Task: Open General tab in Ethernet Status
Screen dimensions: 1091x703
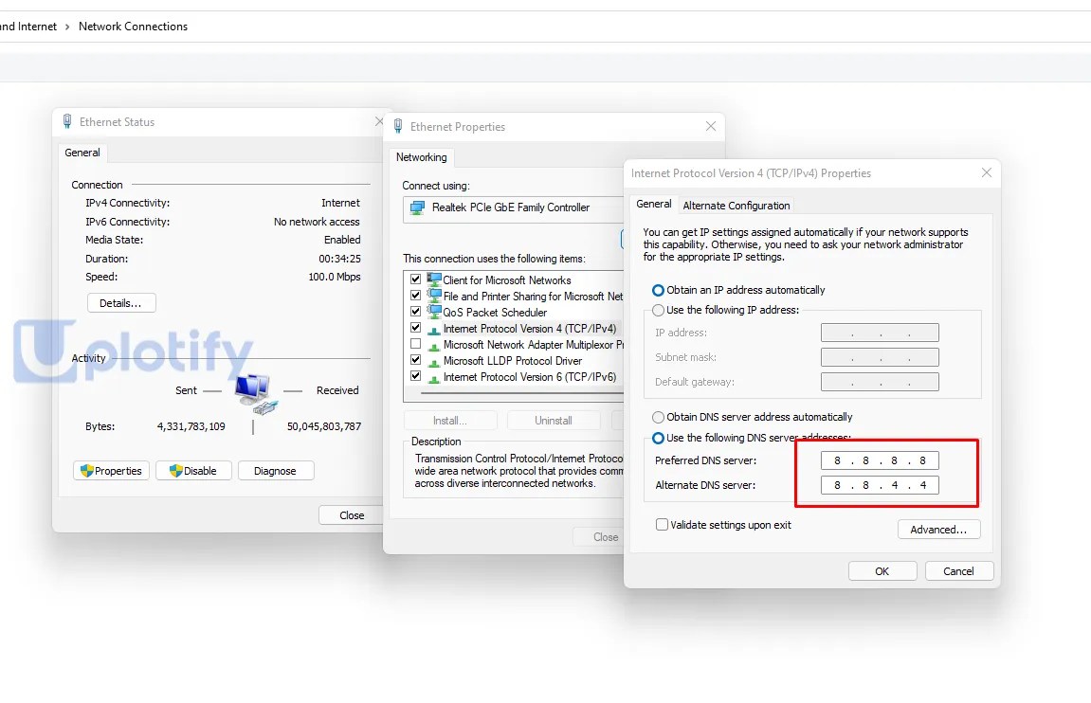Action: (x=82, y=153)
